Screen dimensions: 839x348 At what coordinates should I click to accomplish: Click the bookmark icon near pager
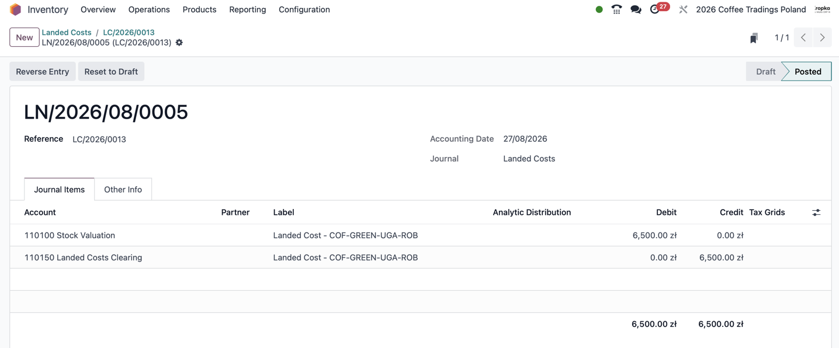tap(754, 38)
